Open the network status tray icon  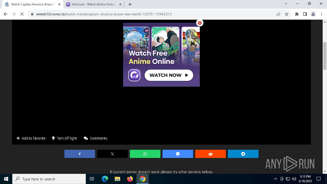coord(288,179)
